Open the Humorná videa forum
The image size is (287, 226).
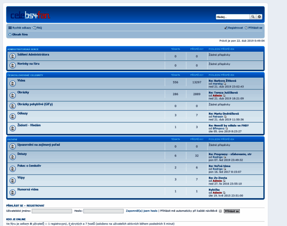(28, 189)
